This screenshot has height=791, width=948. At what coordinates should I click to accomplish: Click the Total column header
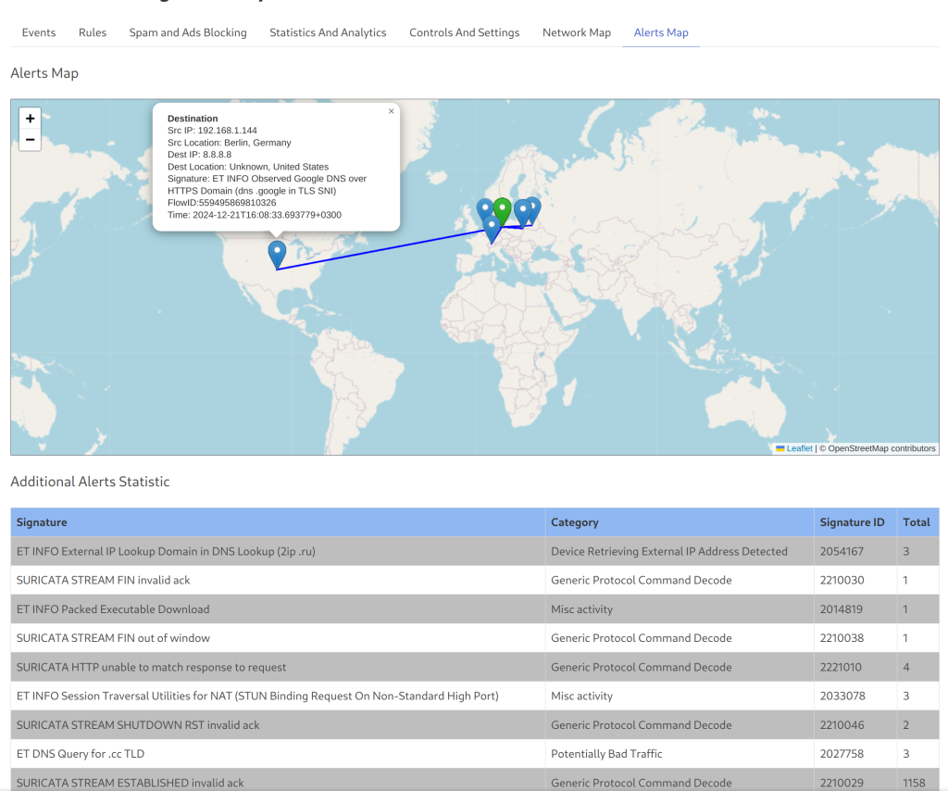[916, 522]
